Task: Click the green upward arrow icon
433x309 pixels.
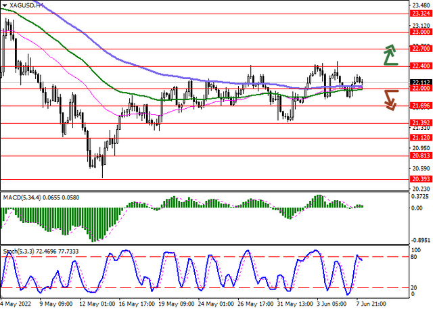Action: [x=391, y=55]
